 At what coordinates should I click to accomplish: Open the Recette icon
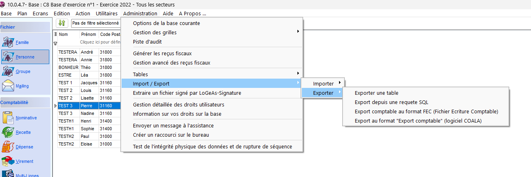[x=8, y=132]
